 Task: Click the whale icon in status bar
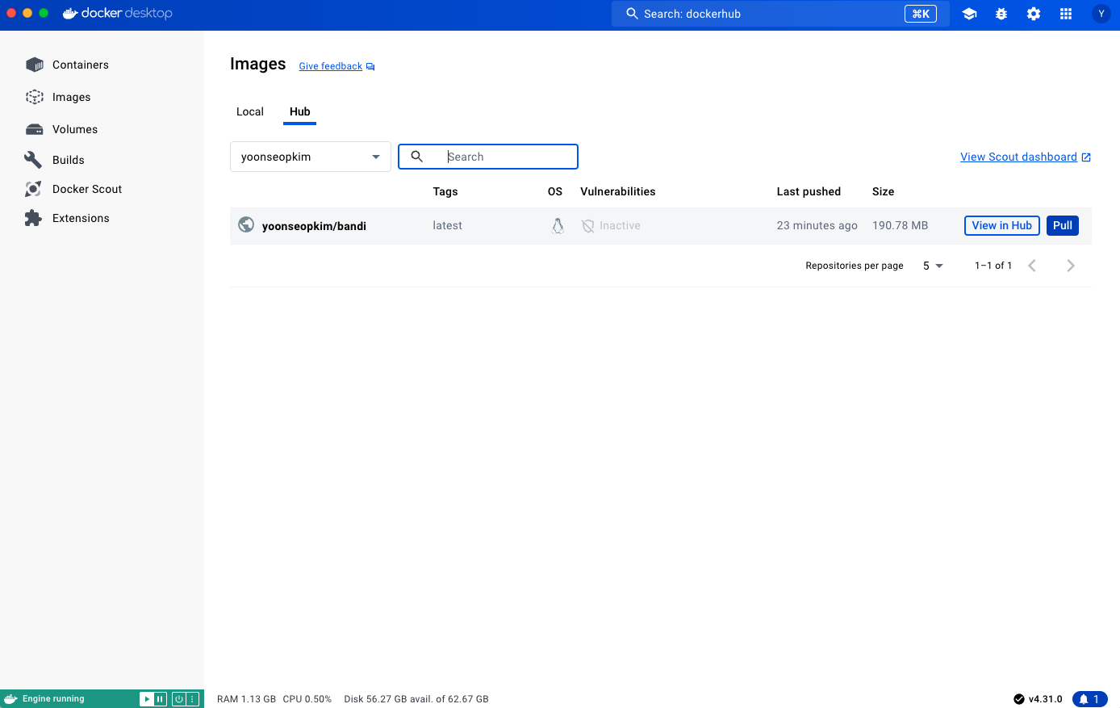pyautogui.click(x=11, y=699)
